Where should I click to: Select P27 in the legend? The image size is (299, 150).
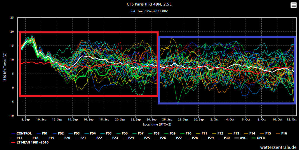177,138
